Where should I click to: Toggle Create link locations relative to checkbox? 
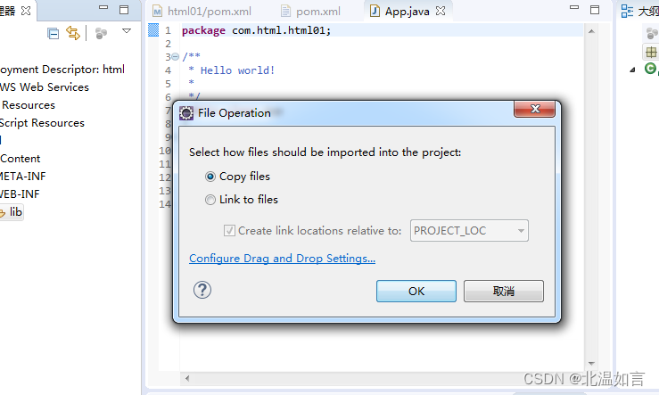(x=229, y=230)
